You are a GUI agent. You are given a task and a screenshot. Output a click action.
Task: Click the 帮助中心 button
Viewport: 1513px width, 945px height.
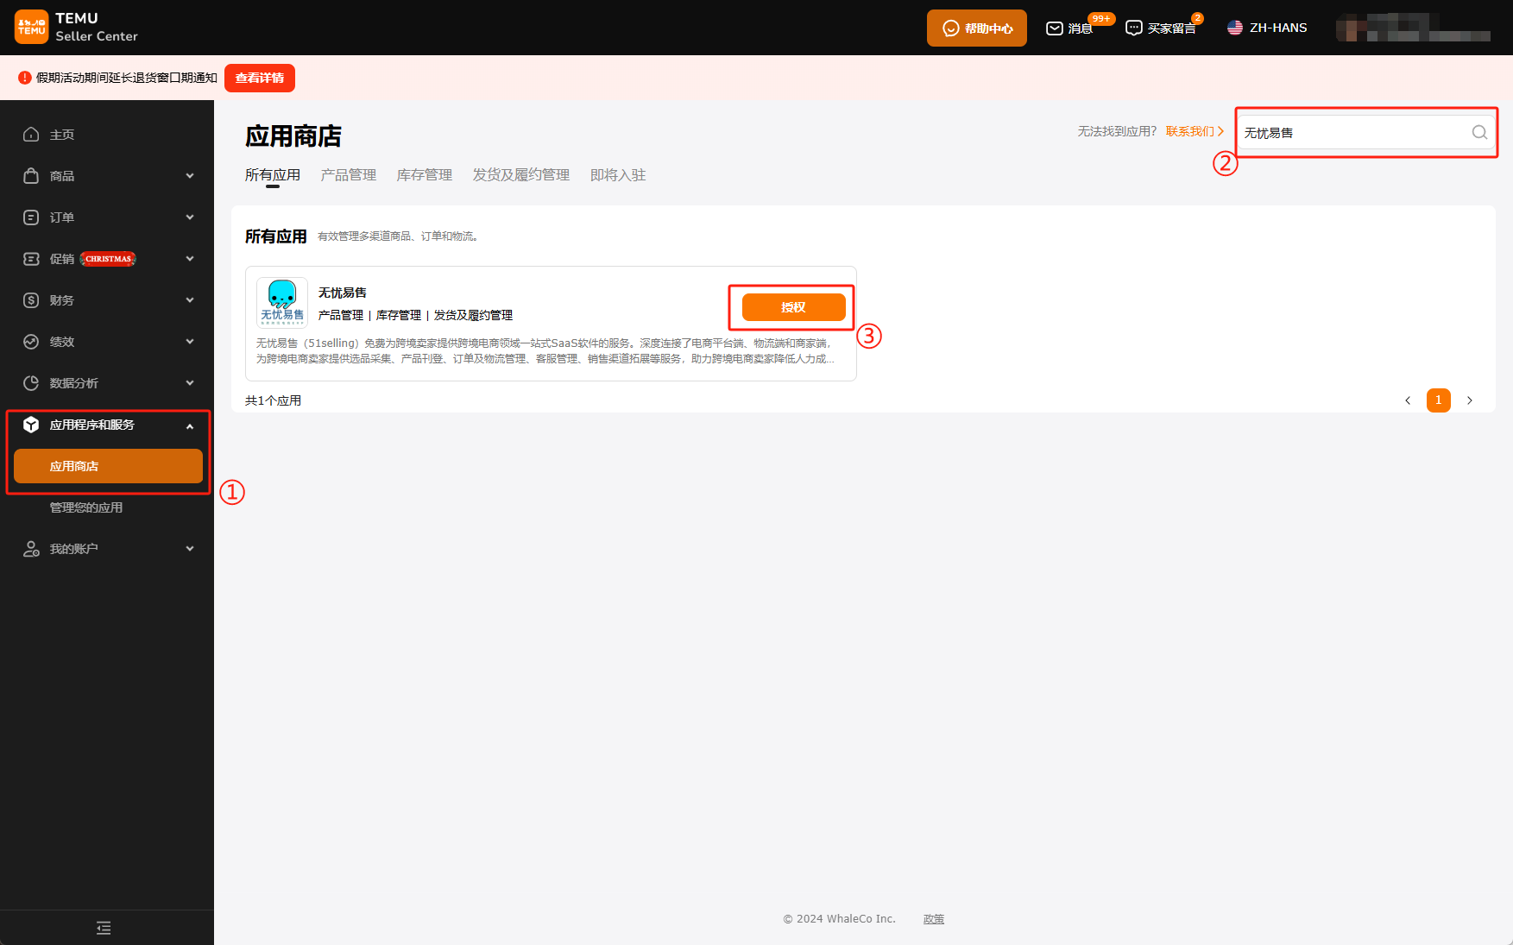coord(977,28)
